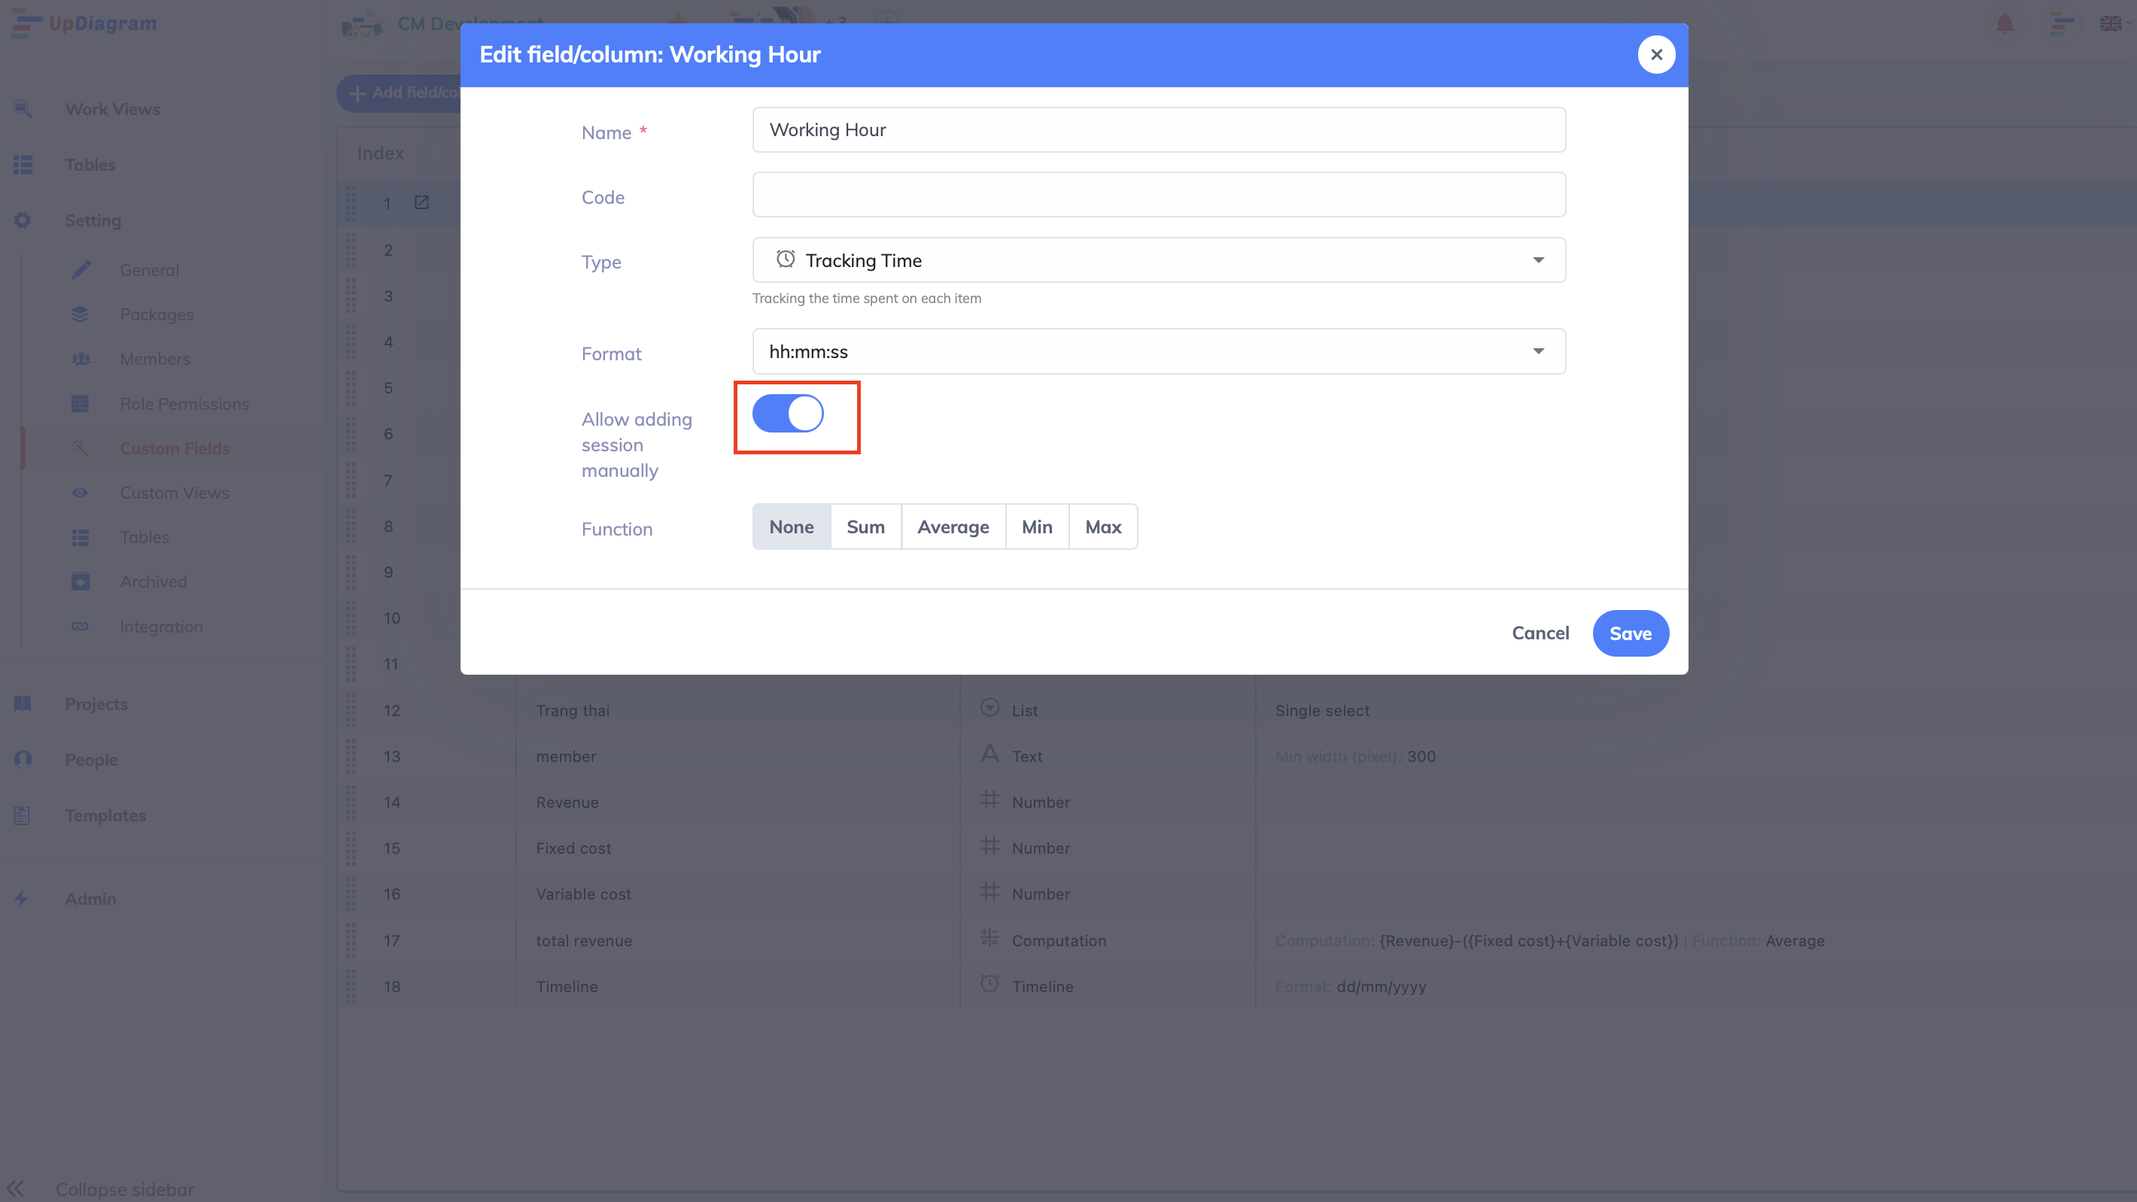2137x1202 pixels.
Task: Click the Custom Views eye icon
Action: coord(80,493)
